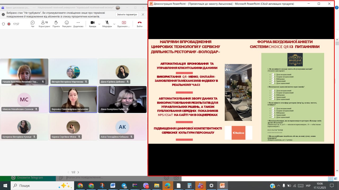The image size is (339, 190).
Task: Click the shield security icon in Teams
Action: tap(3, 24)
